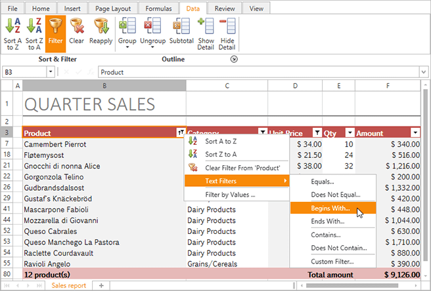The width and height of the screenshot is (431, 291).
Task: Click the Clear filter ribbon icon
Action: point(76,31)
